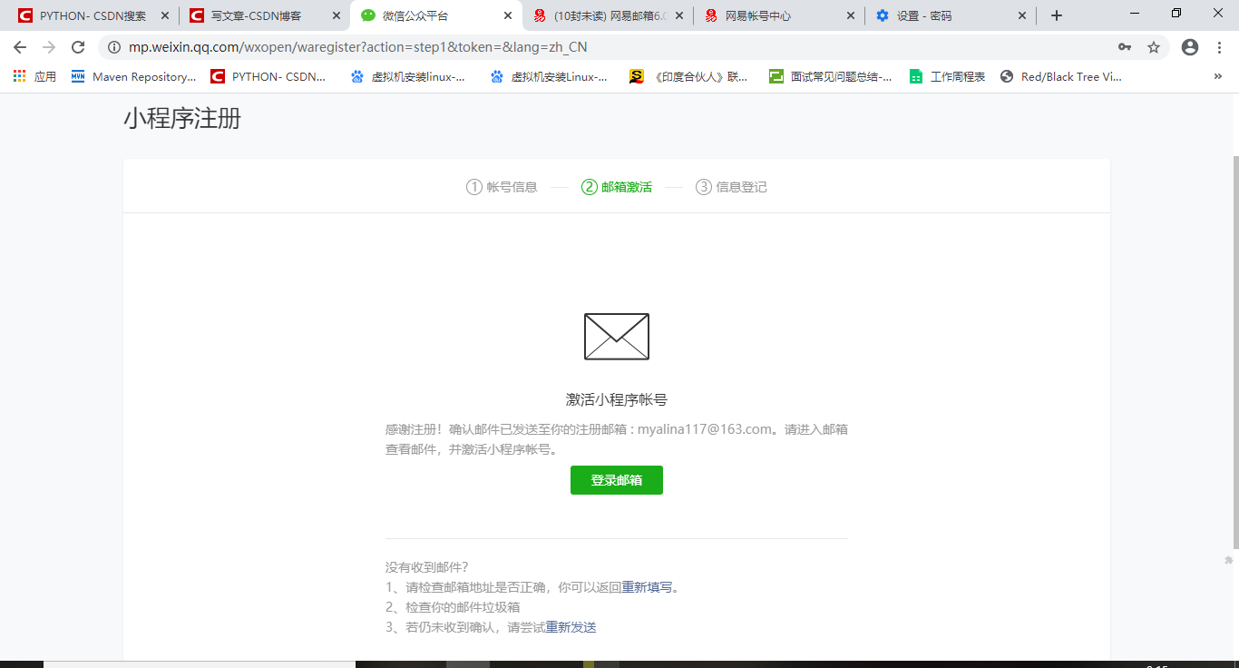Close the 写文章-CSDN博客 tab
This screenshot has height=668, width=1239.
(337, 15)
